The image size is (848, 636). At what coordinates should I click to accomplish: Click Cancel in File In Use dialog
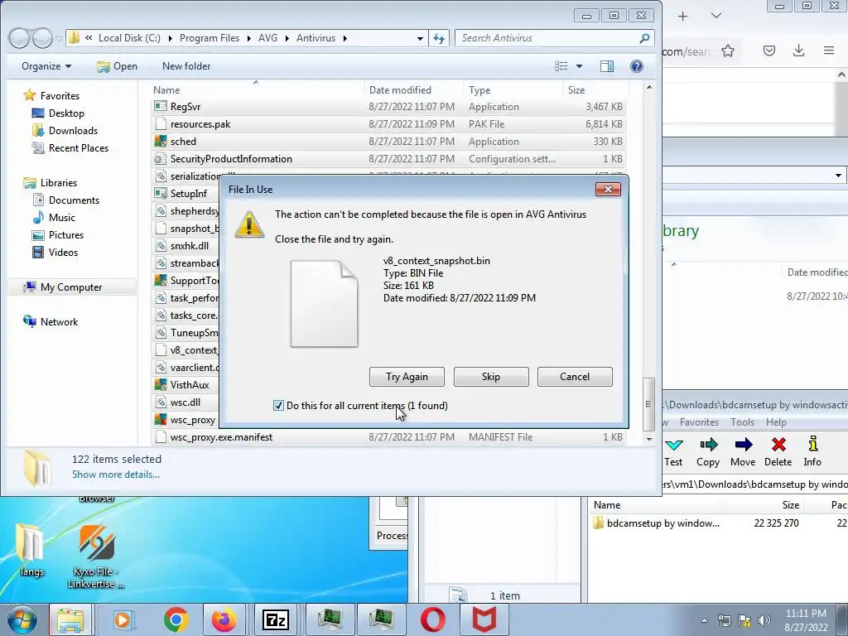[575, 377]
